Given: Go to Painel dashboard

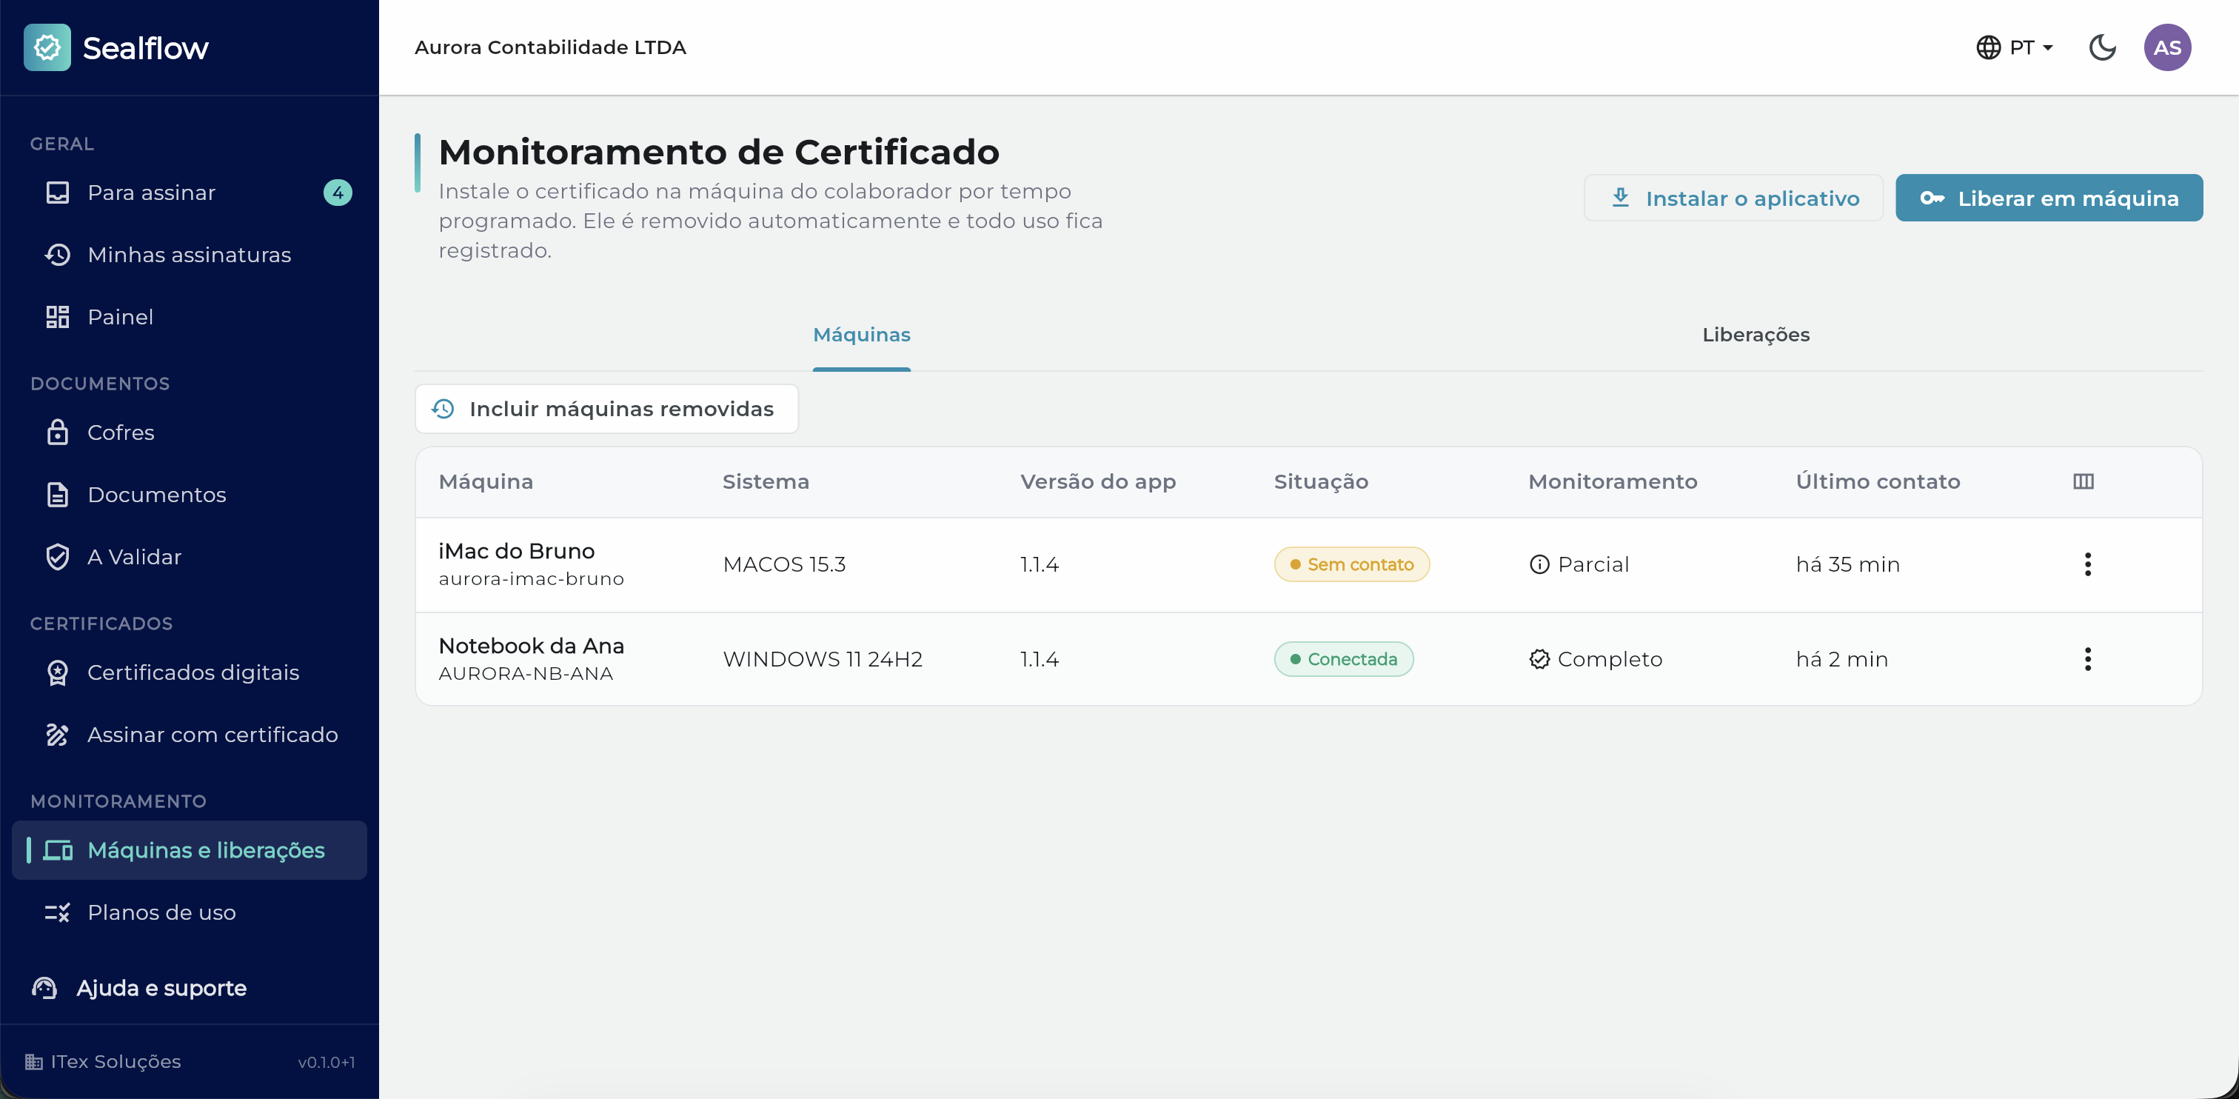Looking at the screenshot, I should pos(190,316).
